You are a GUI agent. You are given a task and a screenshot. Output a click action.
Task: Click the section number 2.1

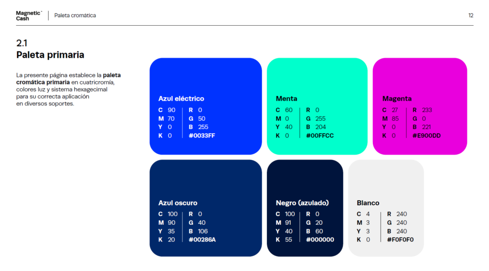(x=22, y=43)
